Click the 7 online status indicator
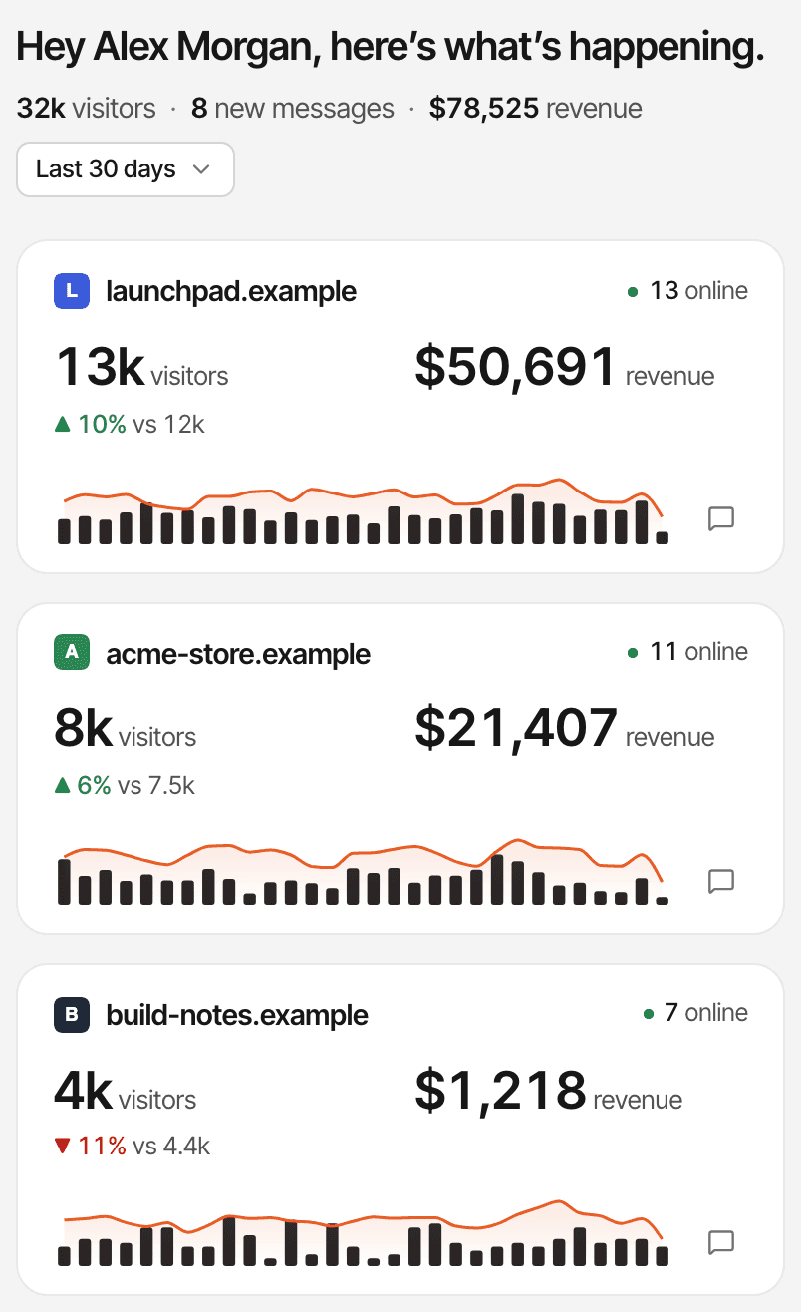Screen dimensions: 801x1312 click(x=695, y=1013)
